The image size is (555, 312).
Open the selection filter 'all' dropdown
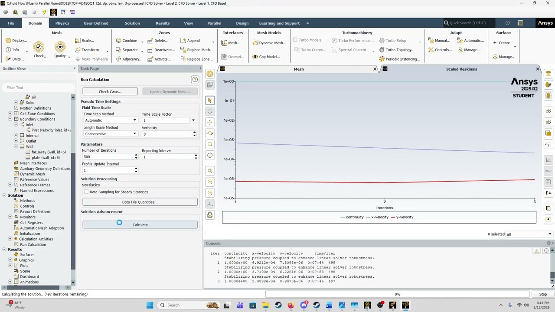click(x=529, y=234)
